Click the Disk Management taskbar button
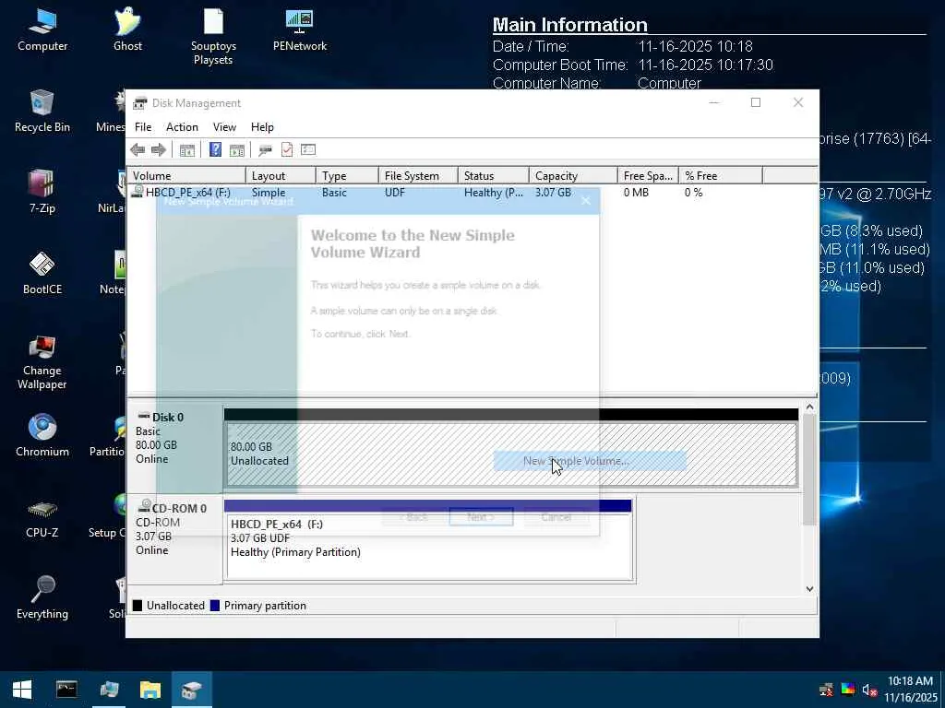Viewport: 945px width, 708px height. pyautogui.click(x=192, y=690)
